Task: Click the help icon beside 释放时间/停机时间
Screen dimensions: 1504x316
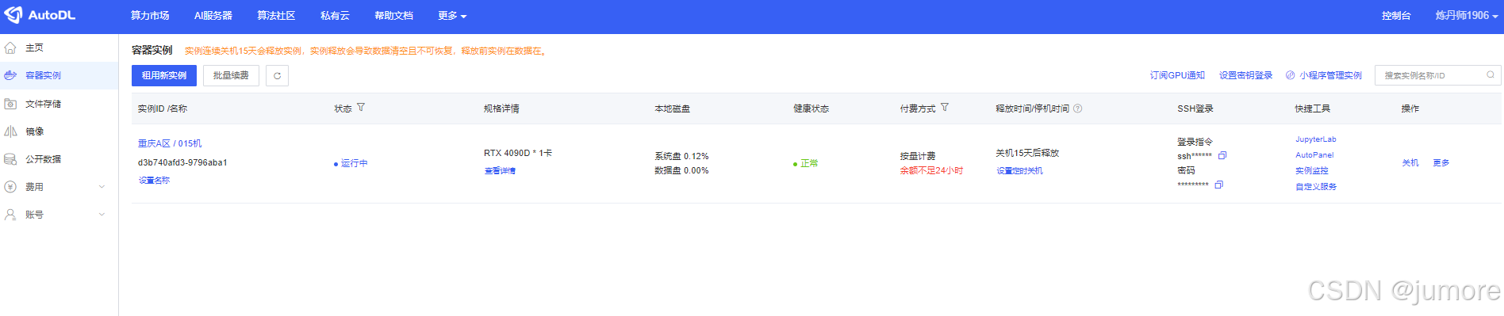Action: coord(1077,109)
